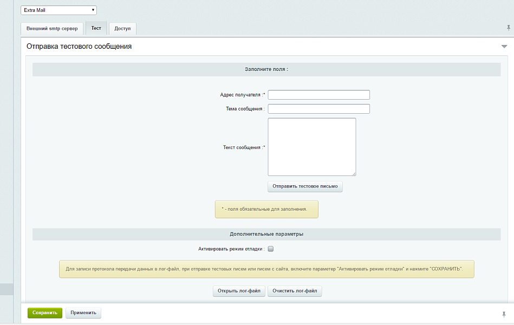514x325 pixels.
Task: Click the Отправка тестового сообщения section title
Action: tap(79, 47)
